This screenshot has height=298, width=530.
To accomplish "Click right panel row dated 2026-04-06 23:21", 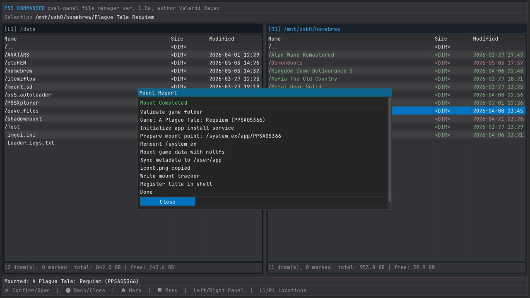I will click(459, 135).
